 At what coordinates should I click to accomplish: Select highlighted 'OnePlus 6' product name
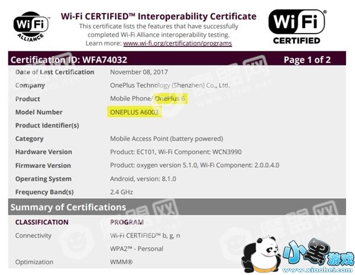click(170, 99)
